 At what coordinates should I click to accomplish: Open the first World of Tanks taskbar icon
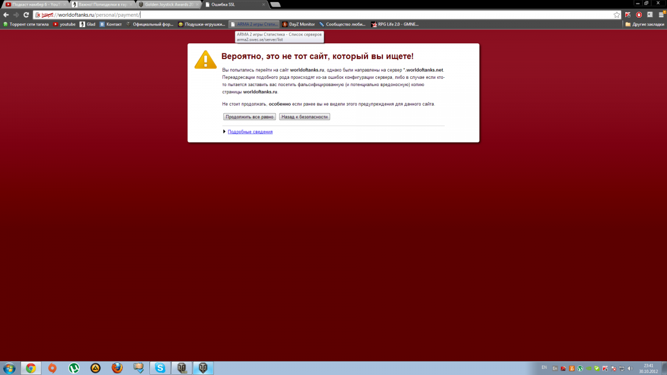tap(182, 368)
